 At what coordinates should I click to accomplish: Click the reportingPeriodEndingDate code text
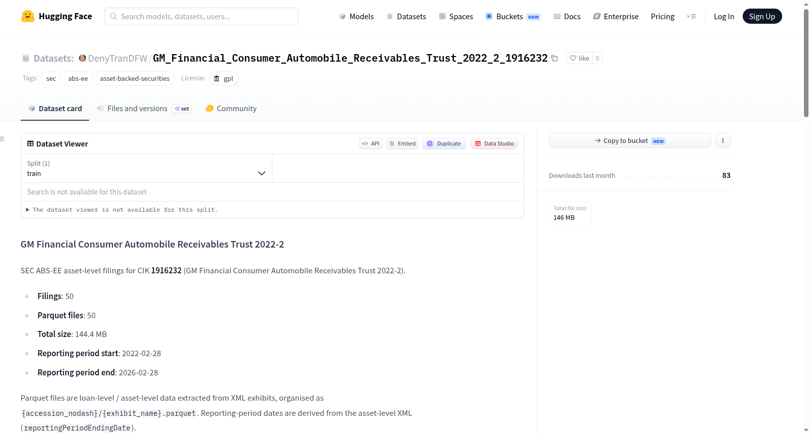coord(77,428)
